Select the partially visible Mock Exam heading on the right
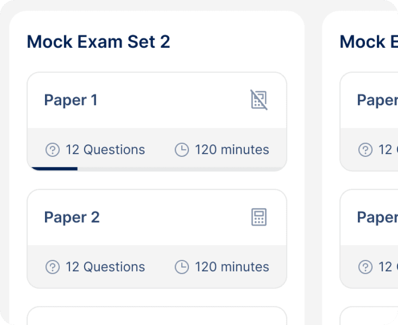Image resolution: width=398 pixels, height=325 pixels. point(368,42)
